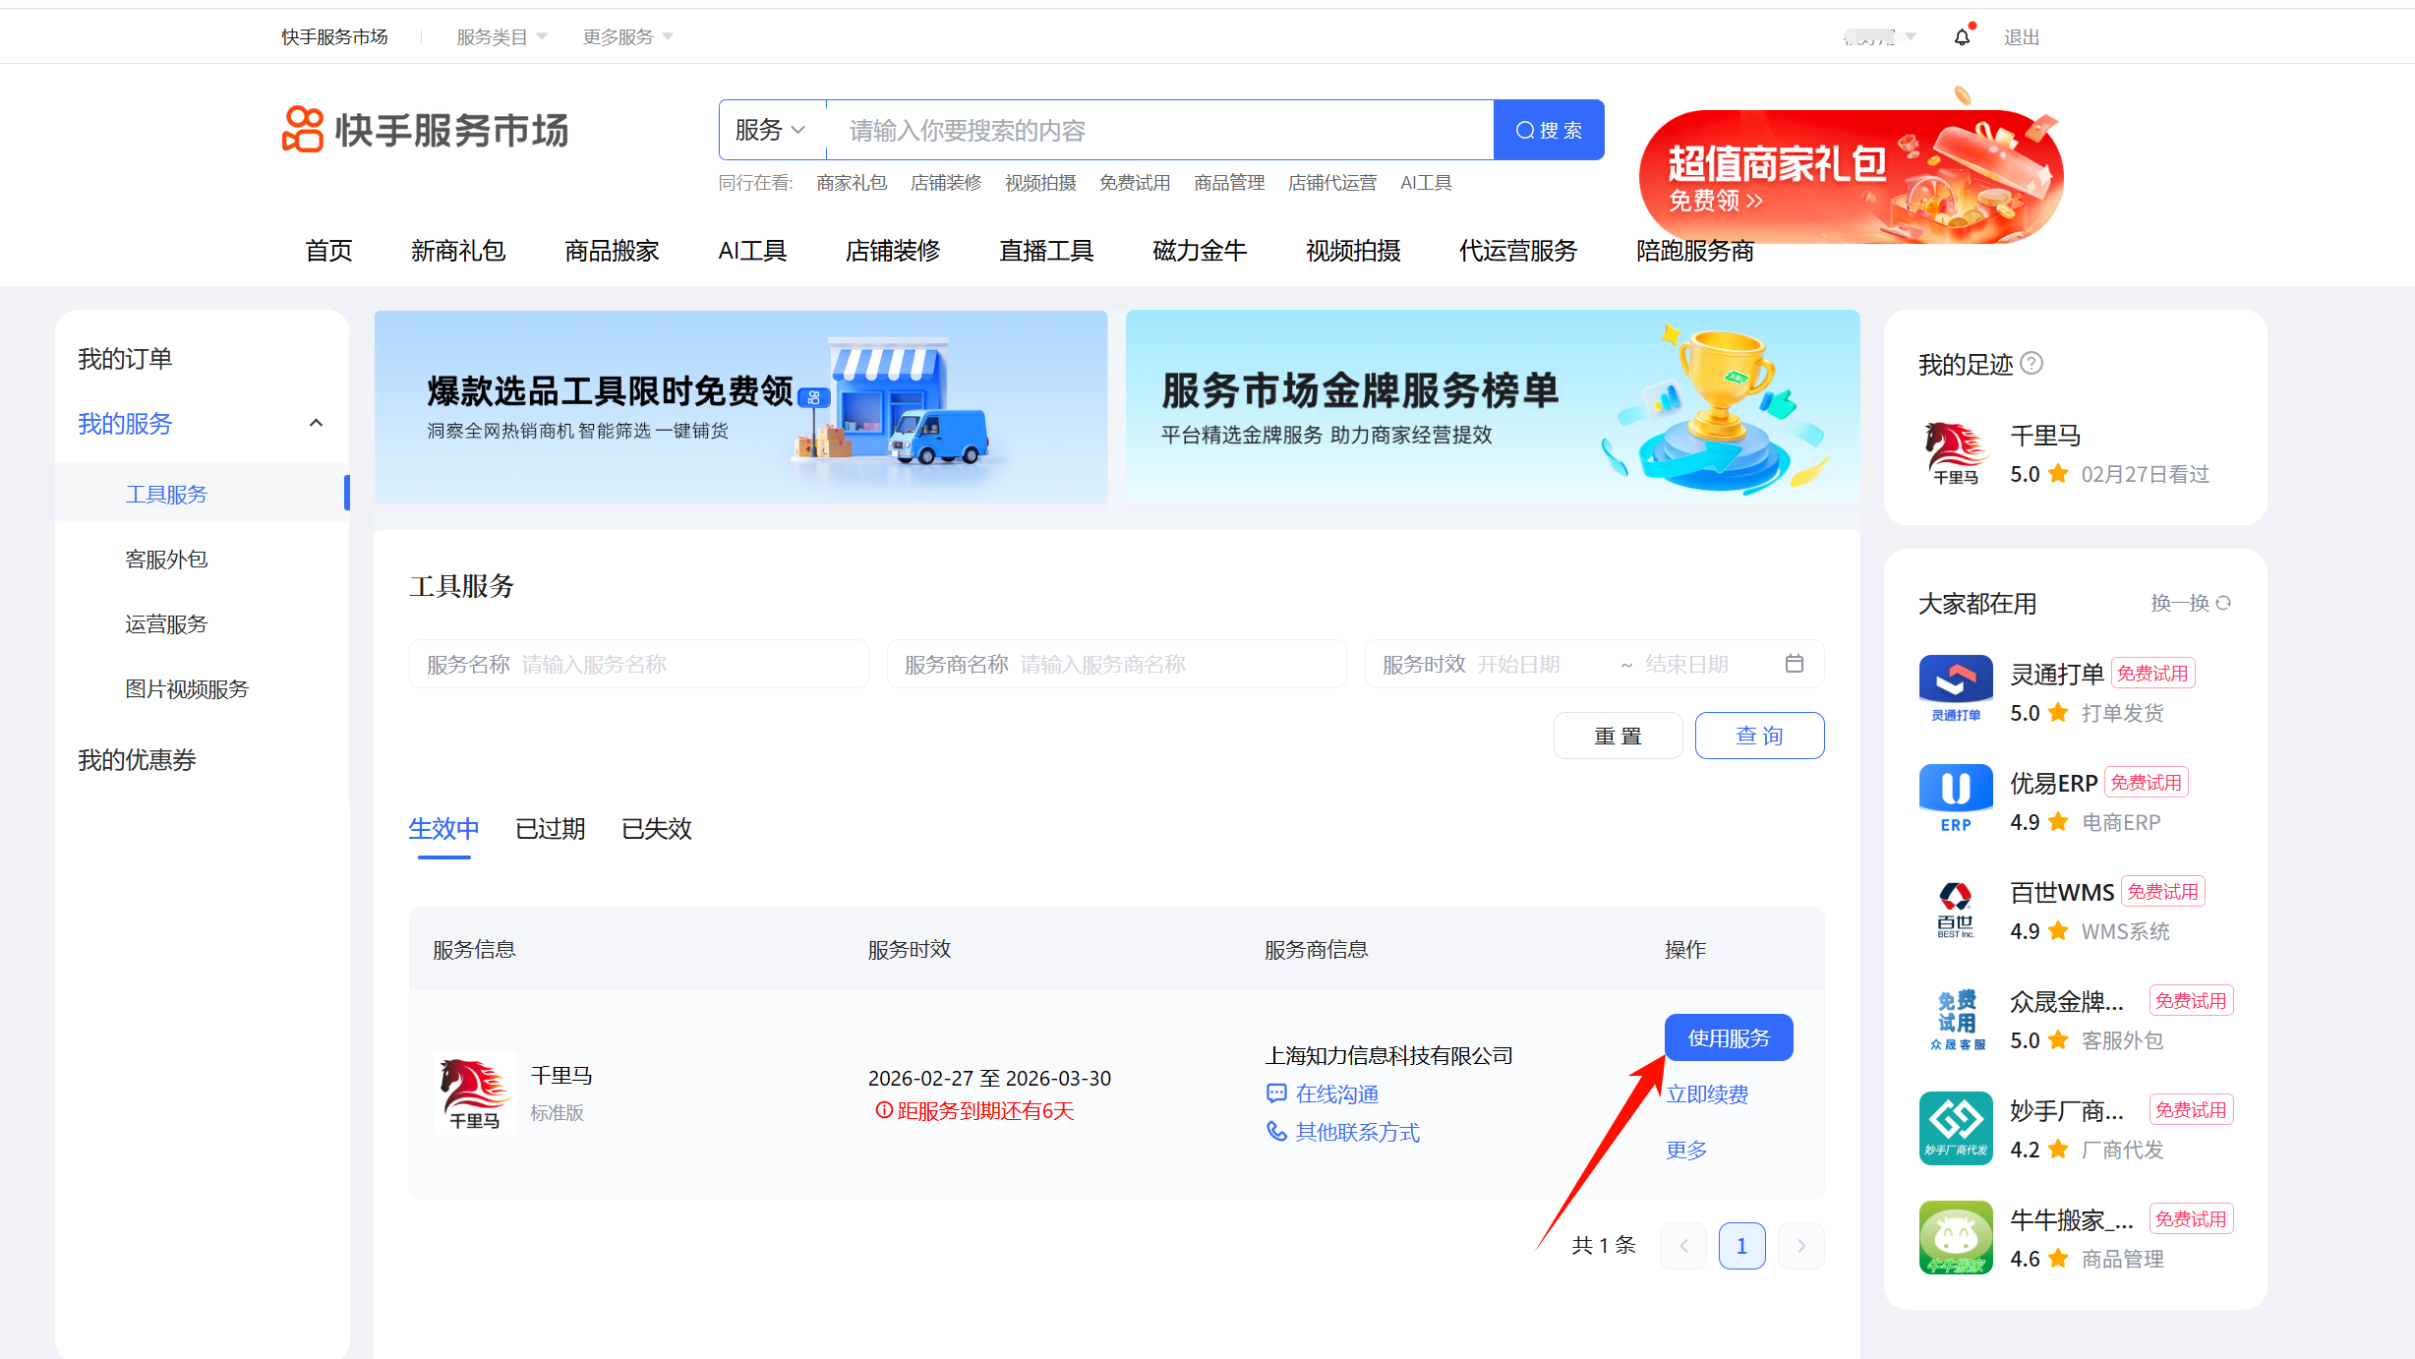Expand the 服务类目 top menu
Screen dimensions: 2415x1359
click(x=501, y=37)
